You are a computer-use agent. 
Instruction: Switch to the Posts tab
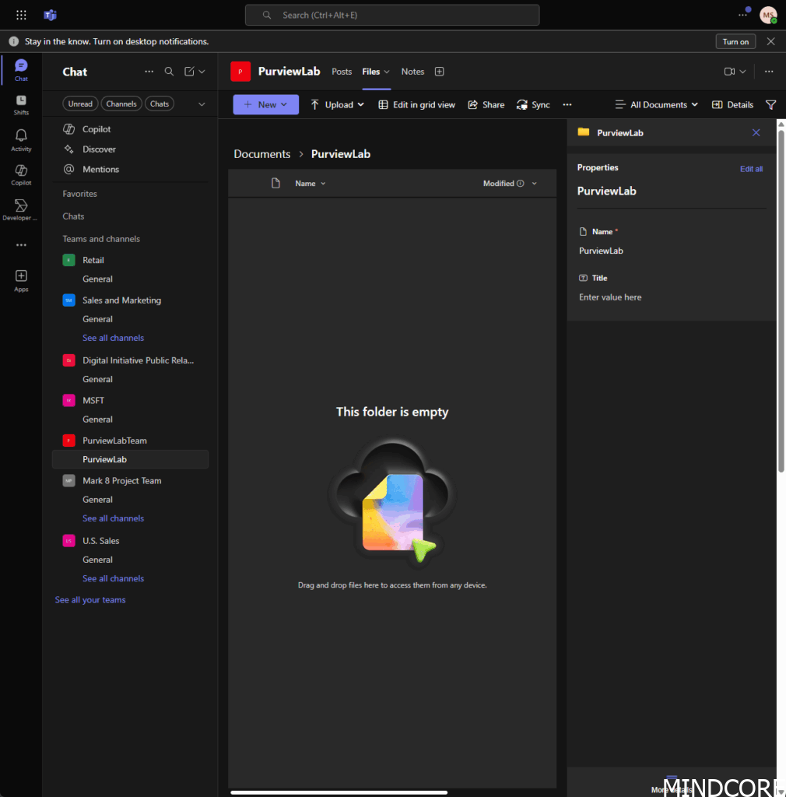342,72
